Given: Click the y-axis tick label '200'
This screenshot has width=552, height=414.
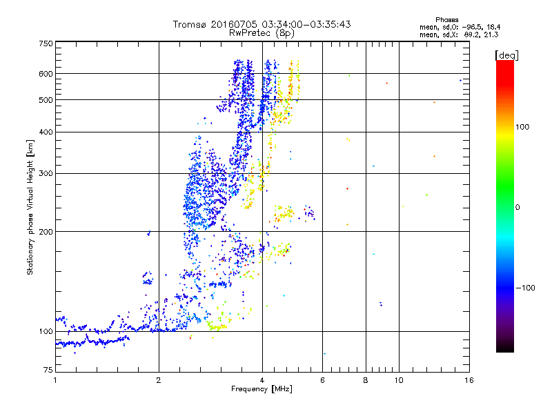Looking at the screenshot, I should pyautogui.click(x=46, y=232).
